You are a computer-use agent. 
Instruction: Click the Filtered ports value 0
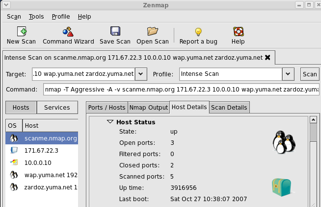[x=172, y=154]
